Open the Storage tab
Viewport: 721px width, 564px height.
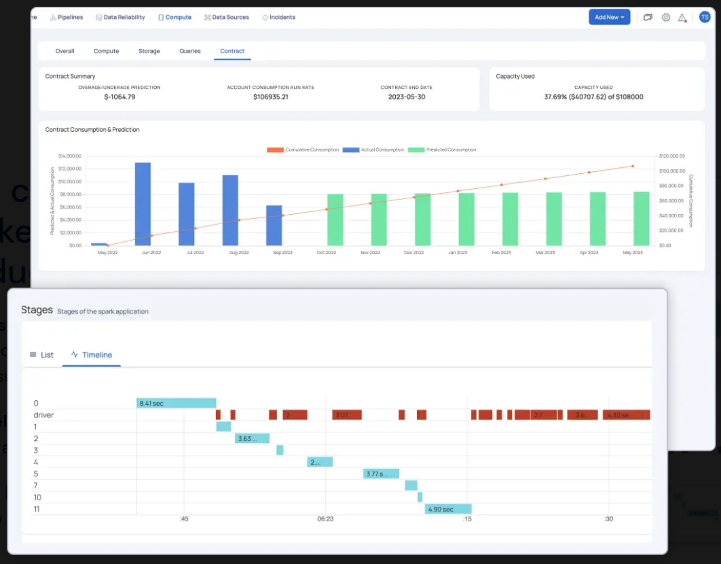click(149, 50)
